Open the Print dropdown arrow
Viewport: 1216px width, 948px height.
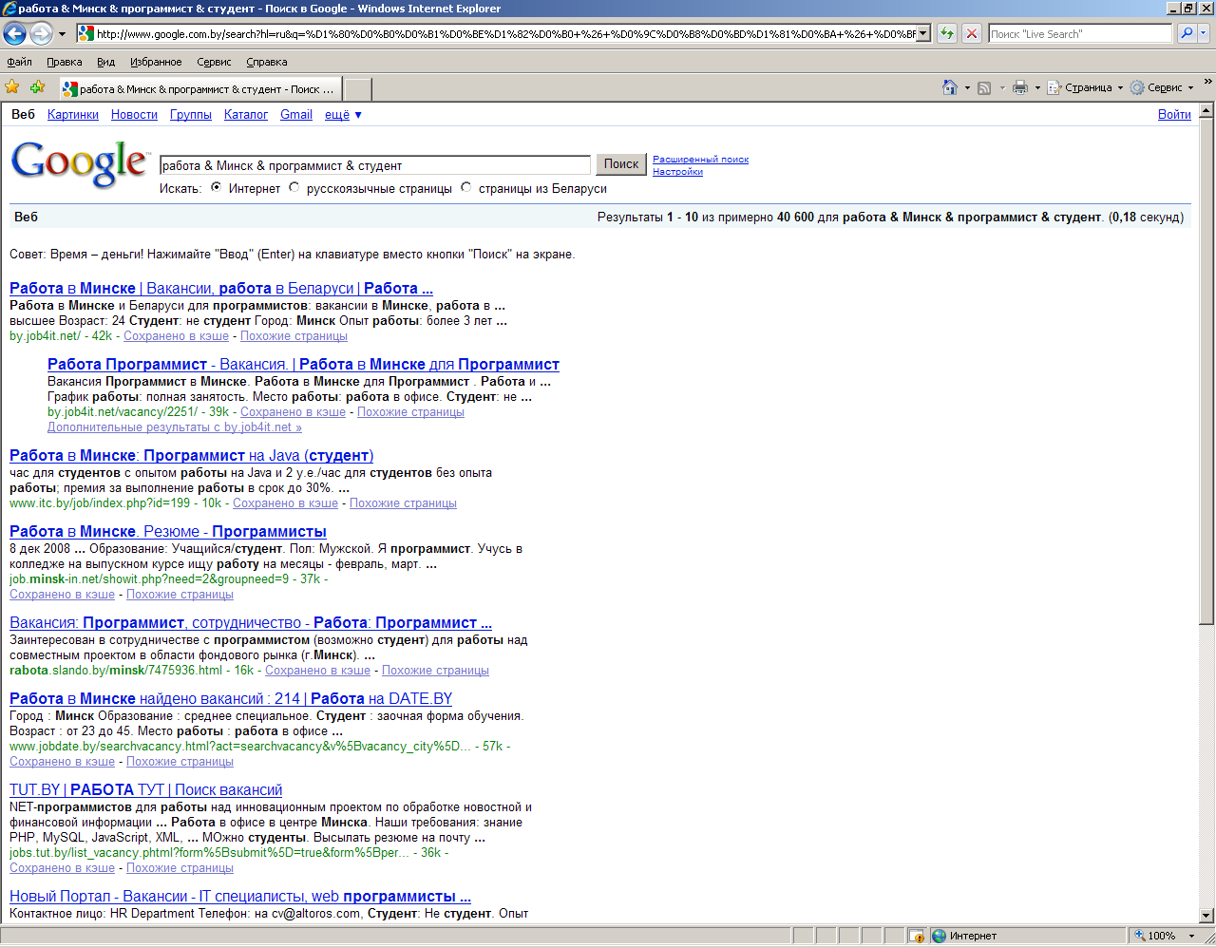(x=1037, y=87)
